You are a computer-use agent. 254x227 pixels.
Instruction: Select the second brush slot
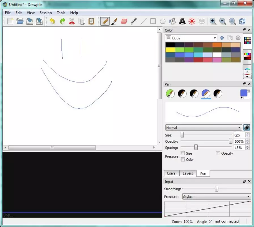point(182,94)
